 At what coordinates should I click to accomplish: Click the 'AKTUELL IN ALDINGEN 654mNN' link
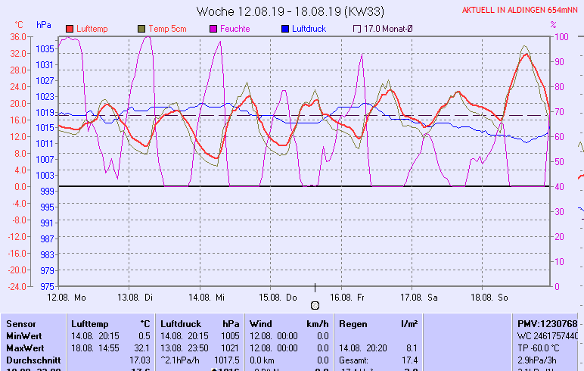[x=522, y=11]
